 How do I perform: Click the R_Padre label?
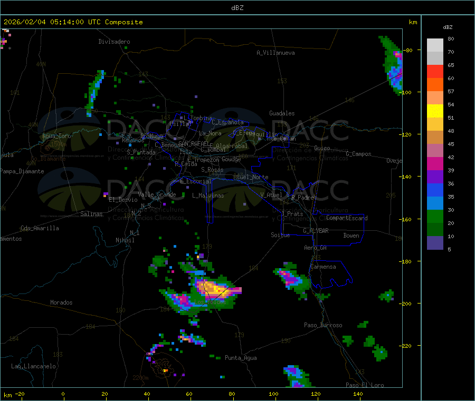[x=302, y=198]
